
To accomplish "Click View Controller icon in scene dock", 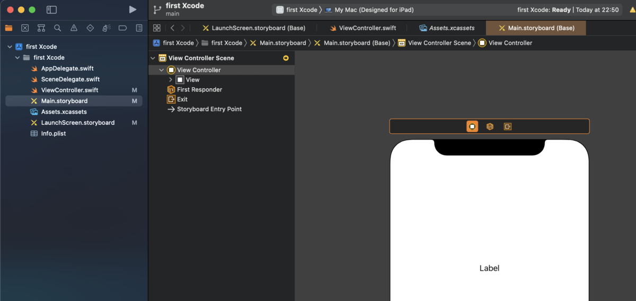I will pyautogui.click(x=472, y=126).
